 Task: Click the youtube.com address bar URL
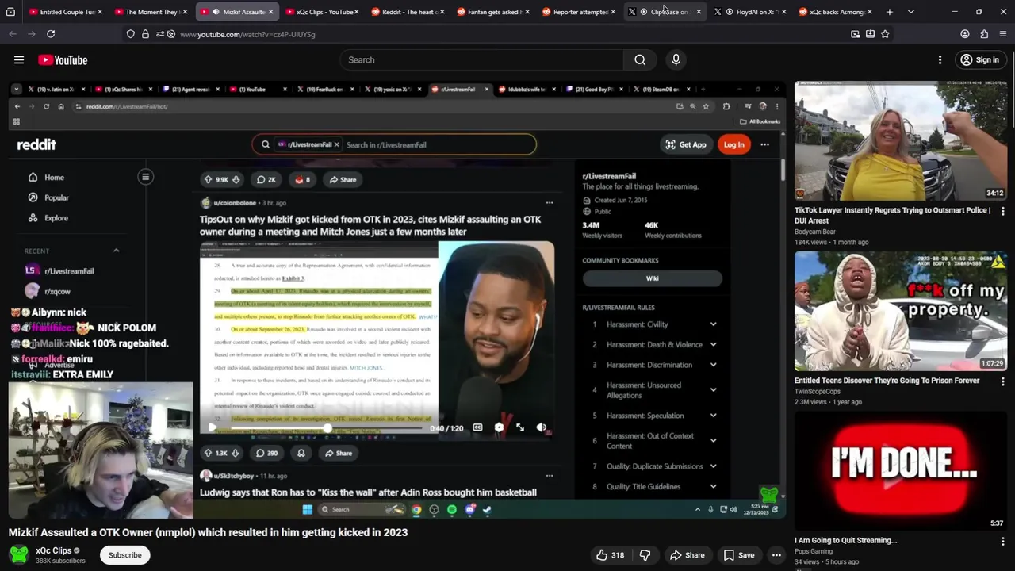(x=247, y=34)
